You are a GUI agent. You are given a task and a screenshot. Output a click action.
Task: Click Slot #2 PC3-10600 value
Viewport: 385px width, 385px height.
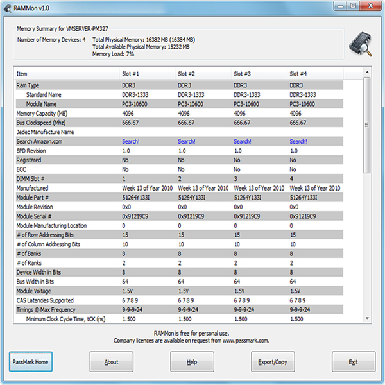(191, 104)
